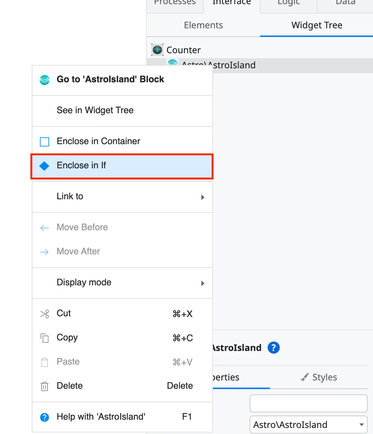Switch to the Logic tab

(x=288, y=3)
